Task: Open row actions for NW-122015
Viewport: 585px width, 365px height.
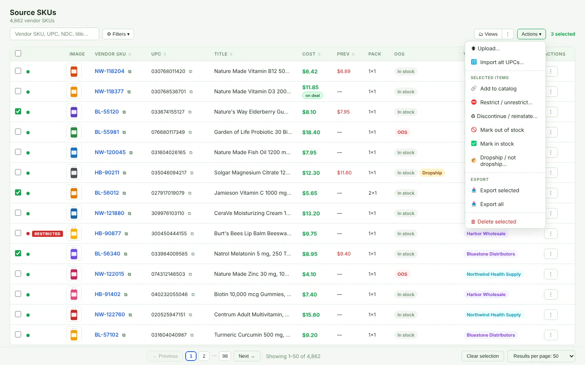Action: pos(551,274)
